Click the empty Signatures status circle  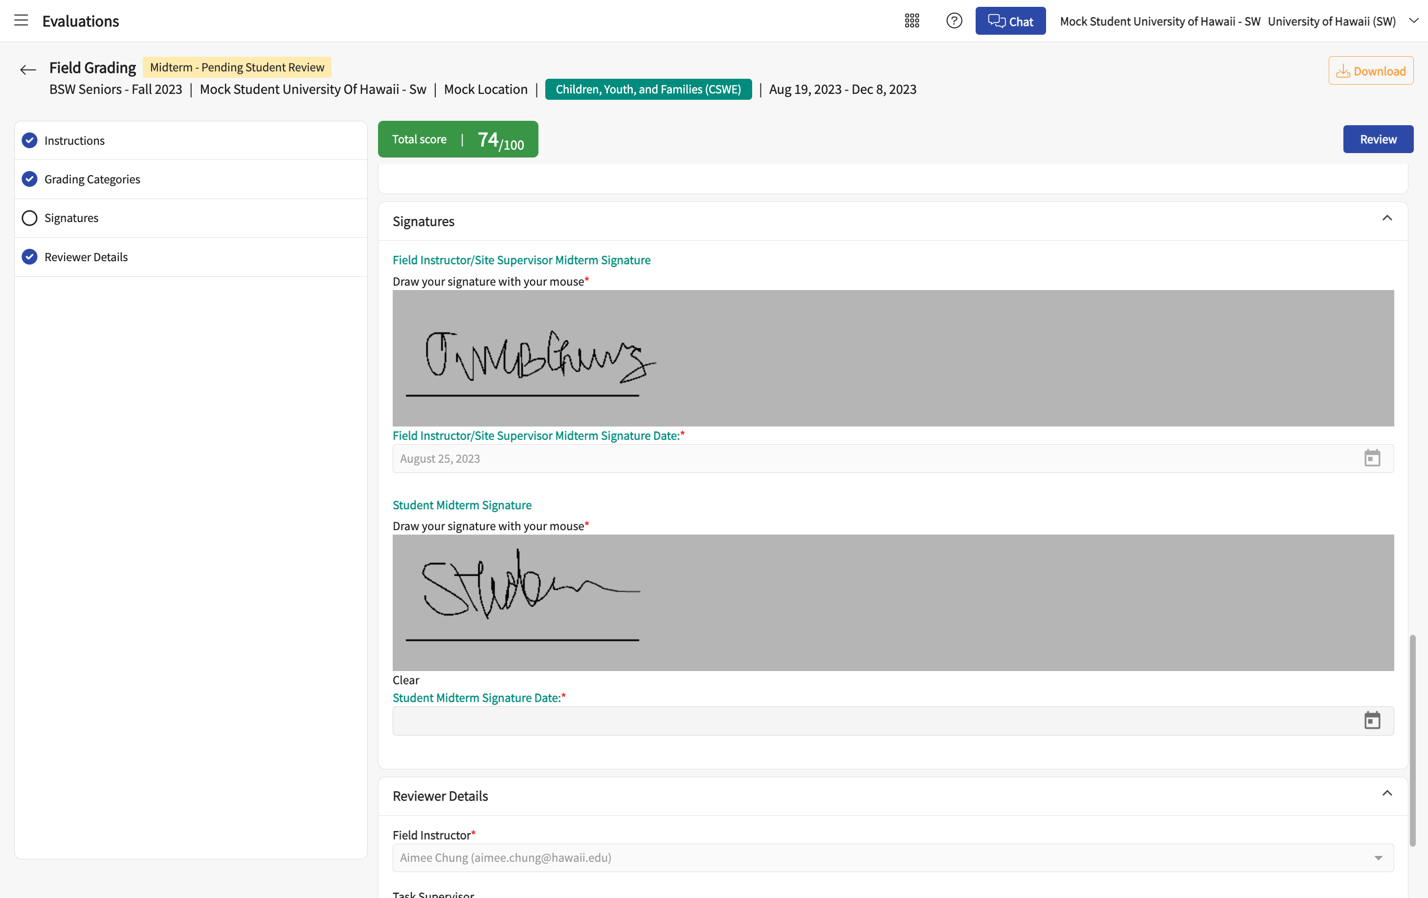30,218
